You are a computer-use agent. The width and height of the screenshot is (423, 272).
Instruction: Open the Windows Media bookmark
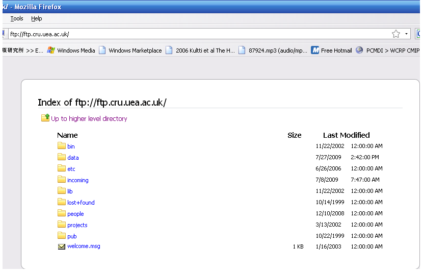click(x=71, y=51)
